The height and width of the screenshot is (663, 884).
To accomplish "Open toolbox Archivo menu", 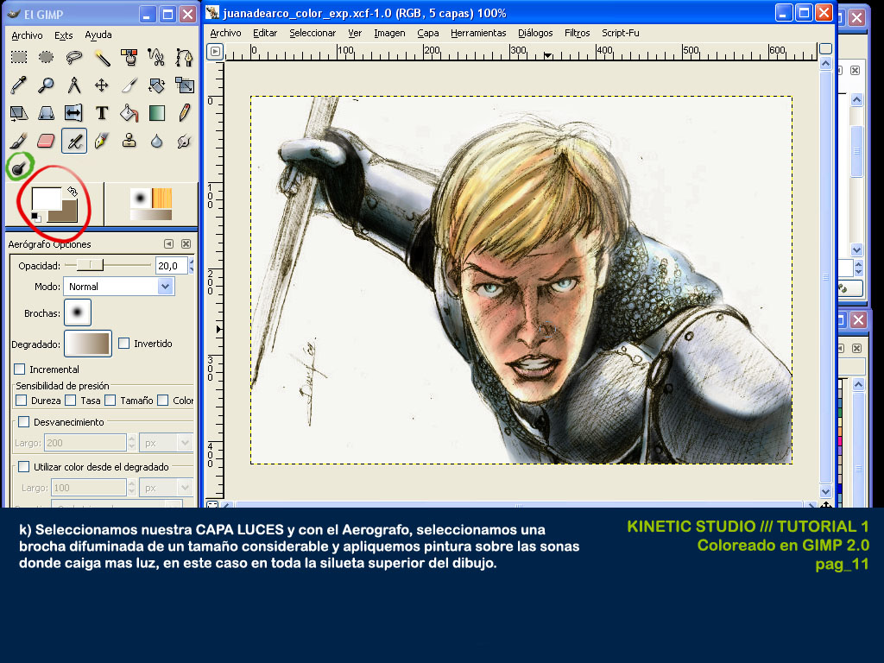I will pos(27,35).
